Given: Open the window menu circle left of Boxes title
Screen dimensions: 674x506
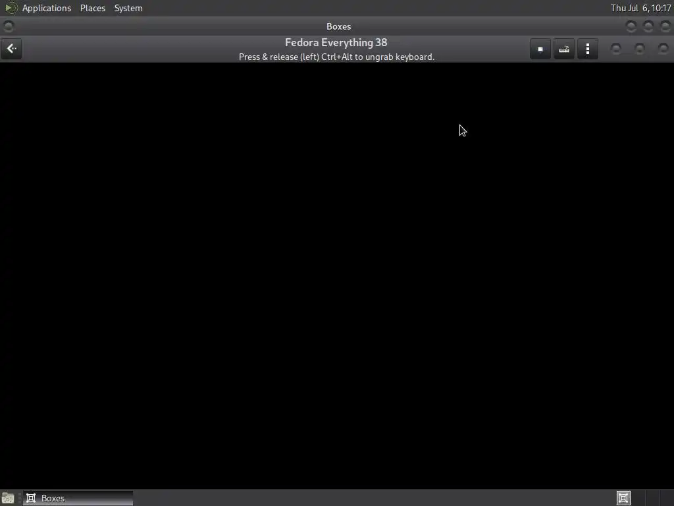Looking at the screenshot, I should pos(8,26).
